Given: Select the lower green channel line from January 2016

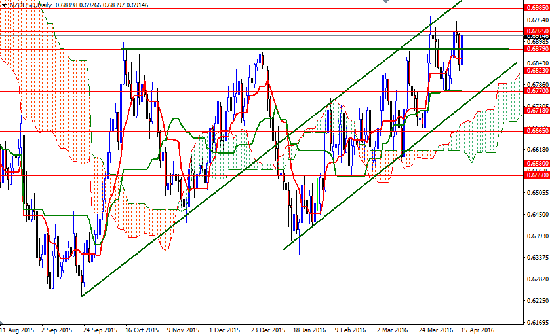Looking at the screenshot, I should point(400,156).
